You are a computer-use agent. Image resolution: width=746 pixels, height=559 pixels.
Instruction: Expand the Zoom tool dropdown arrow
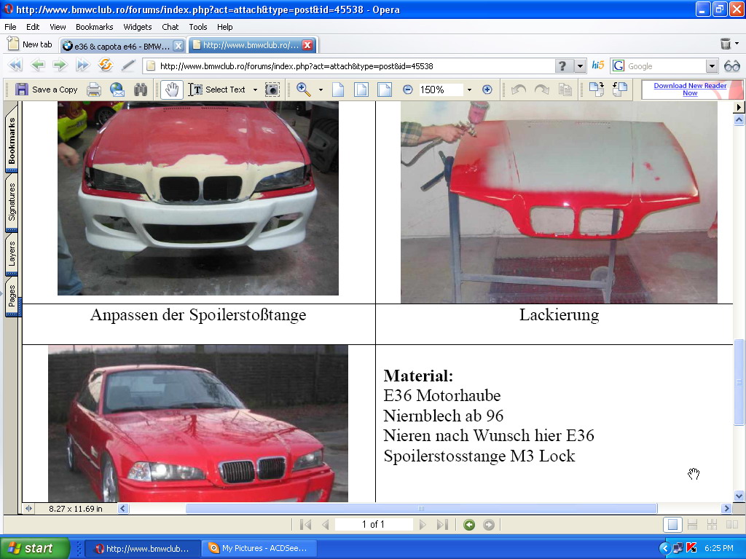coord(321,90)
